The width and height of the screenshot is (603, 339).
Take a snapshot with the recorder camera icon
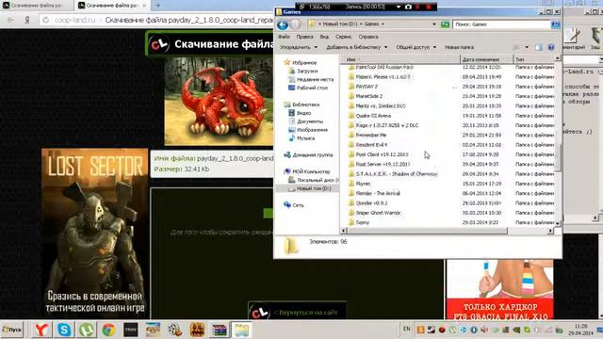pyautogui.click(x=408, y=7)
